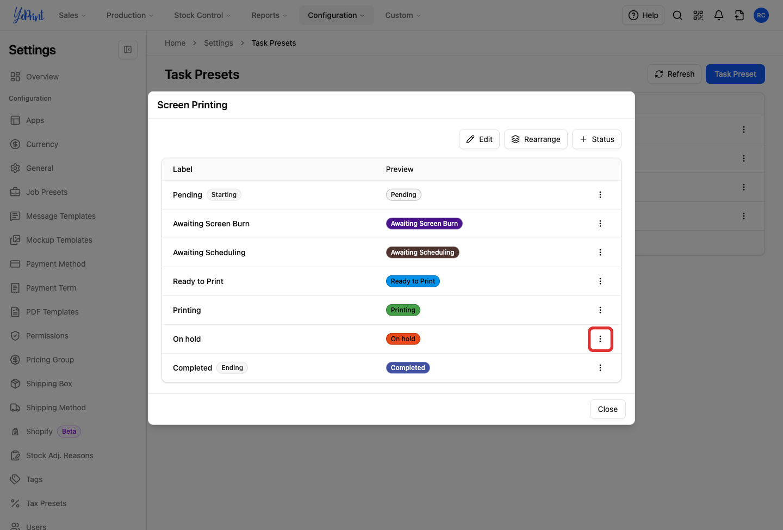Open the notifications bell icon

coord(719,15)
